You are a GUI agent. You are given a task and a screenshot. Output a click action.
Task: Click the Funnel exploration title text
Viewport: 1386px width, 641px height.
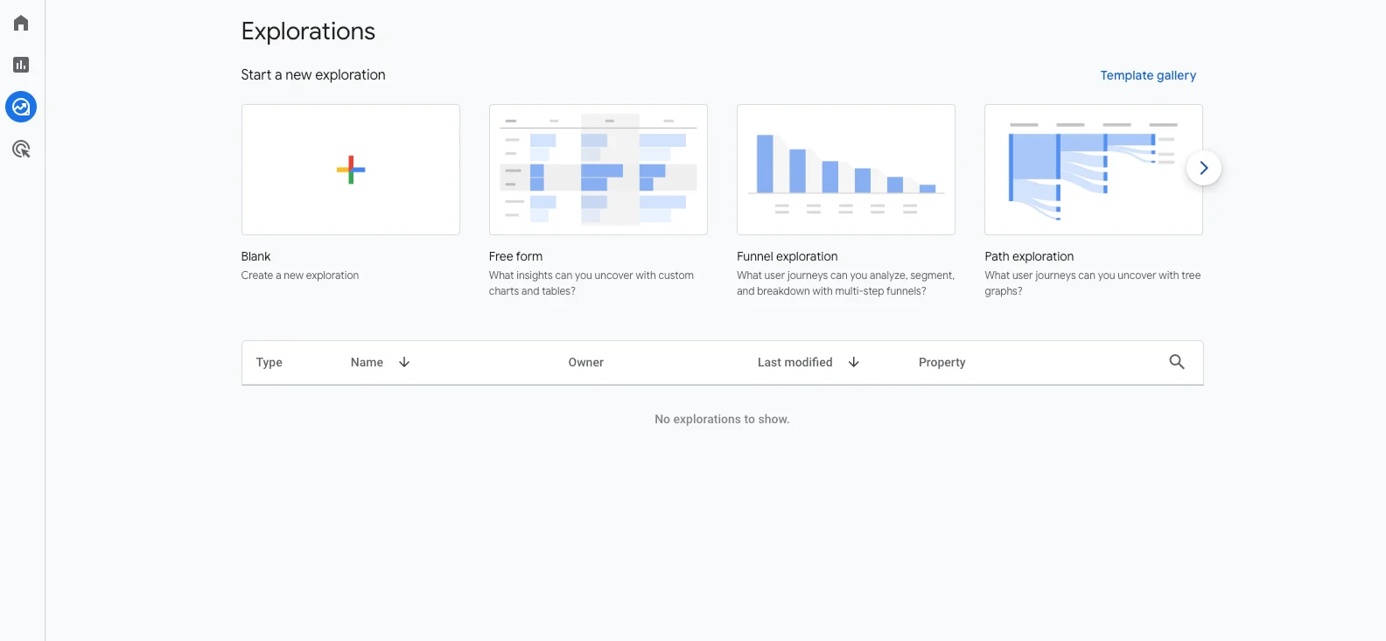[787, 256]
